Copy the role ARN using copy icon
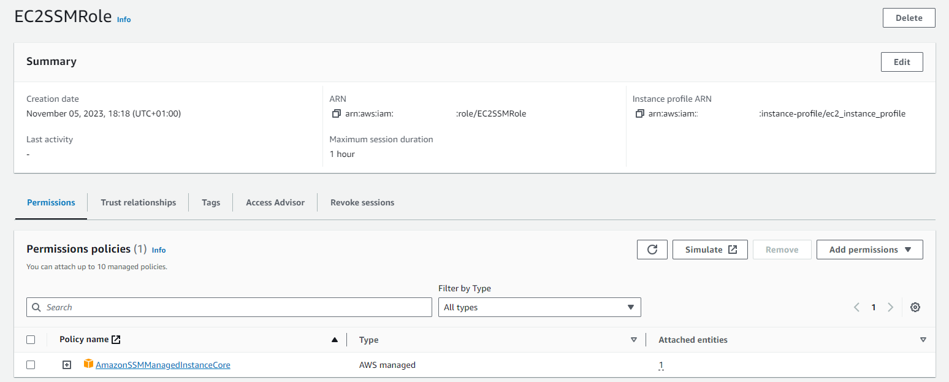The image size is (949, 382). [335, 113]
